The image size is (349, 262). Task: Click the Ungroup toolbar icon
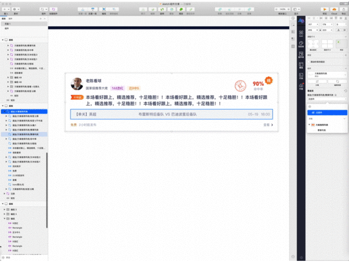tap(114, 9)
